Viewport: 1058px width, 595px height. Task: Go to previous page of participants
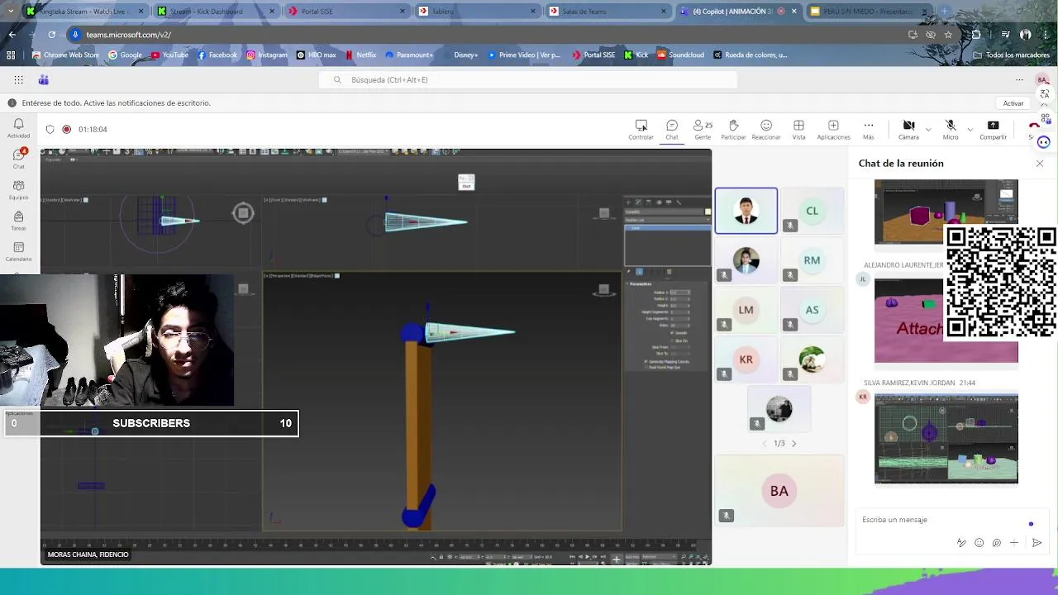(765, 444)
